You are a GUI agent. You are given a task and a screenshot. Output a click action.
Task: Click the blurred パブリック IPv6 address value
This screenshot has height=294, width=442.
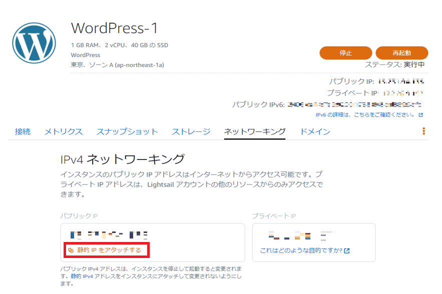pyautogui.click(x=354, y=105)
